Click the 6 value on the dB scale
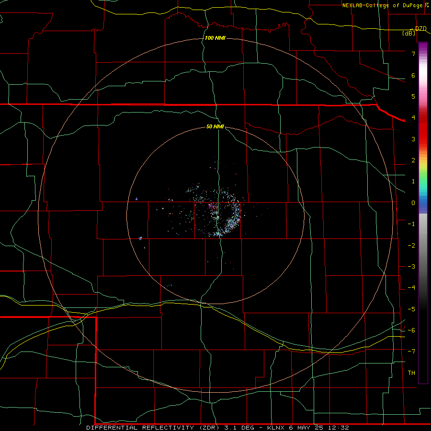The height and width of the screenshot is (431, 431). [x=413, y=75]
